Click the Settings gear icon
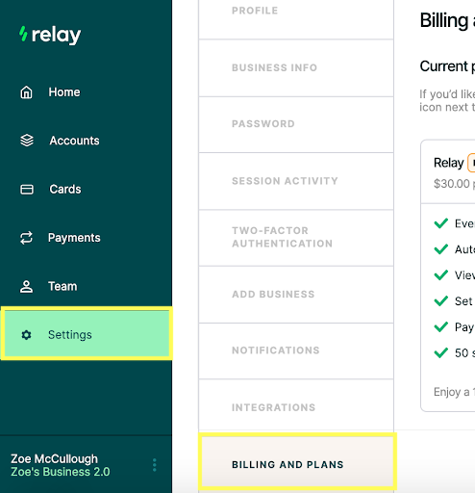 tap(26, 335)
